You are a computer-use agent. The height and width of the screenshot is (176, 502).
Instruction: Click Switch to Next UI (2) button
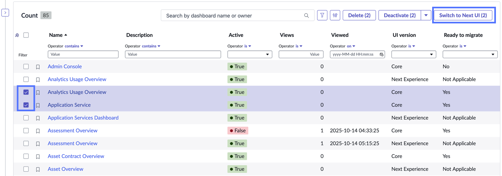tap(463, 15)
